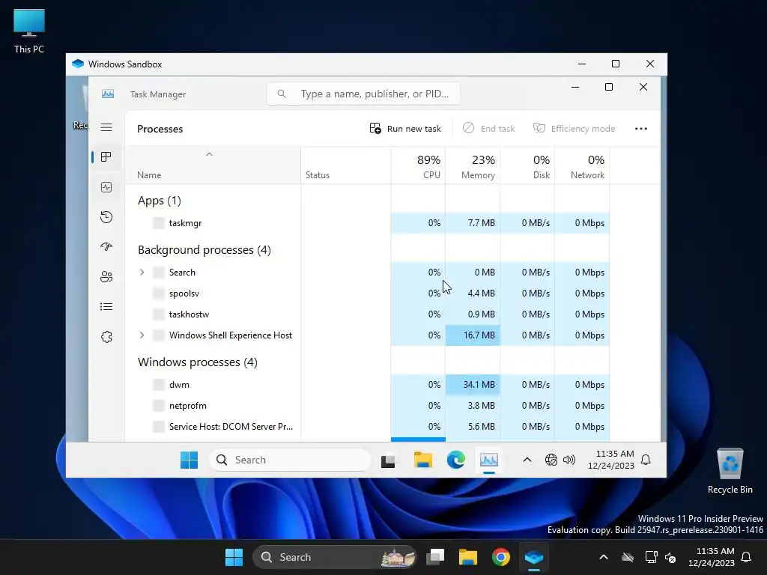Image resolution: width=767 pixels, height=575 pixels.
Task: Open Task Manager hamburger navigation menu
Action: coord(106,127)
